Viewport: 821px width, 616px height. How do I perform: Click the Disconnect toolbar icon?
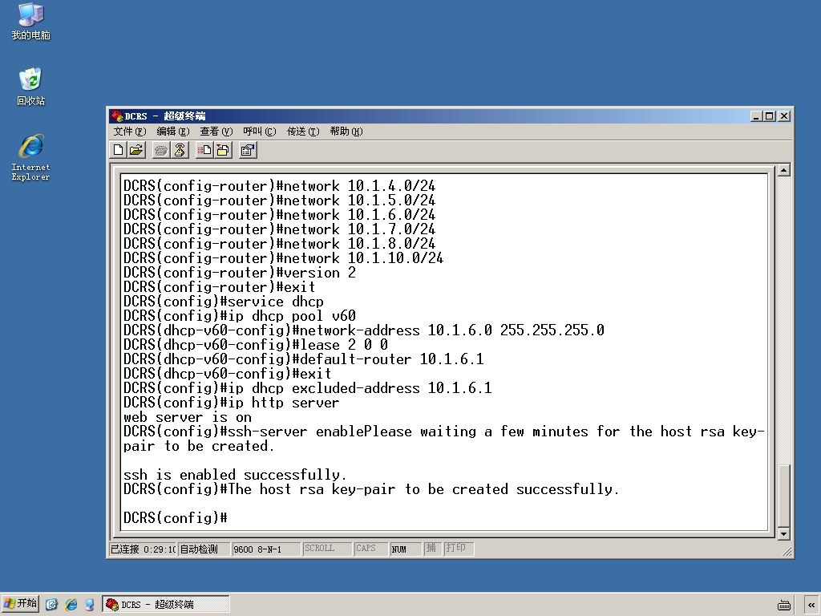pos(180,150)
